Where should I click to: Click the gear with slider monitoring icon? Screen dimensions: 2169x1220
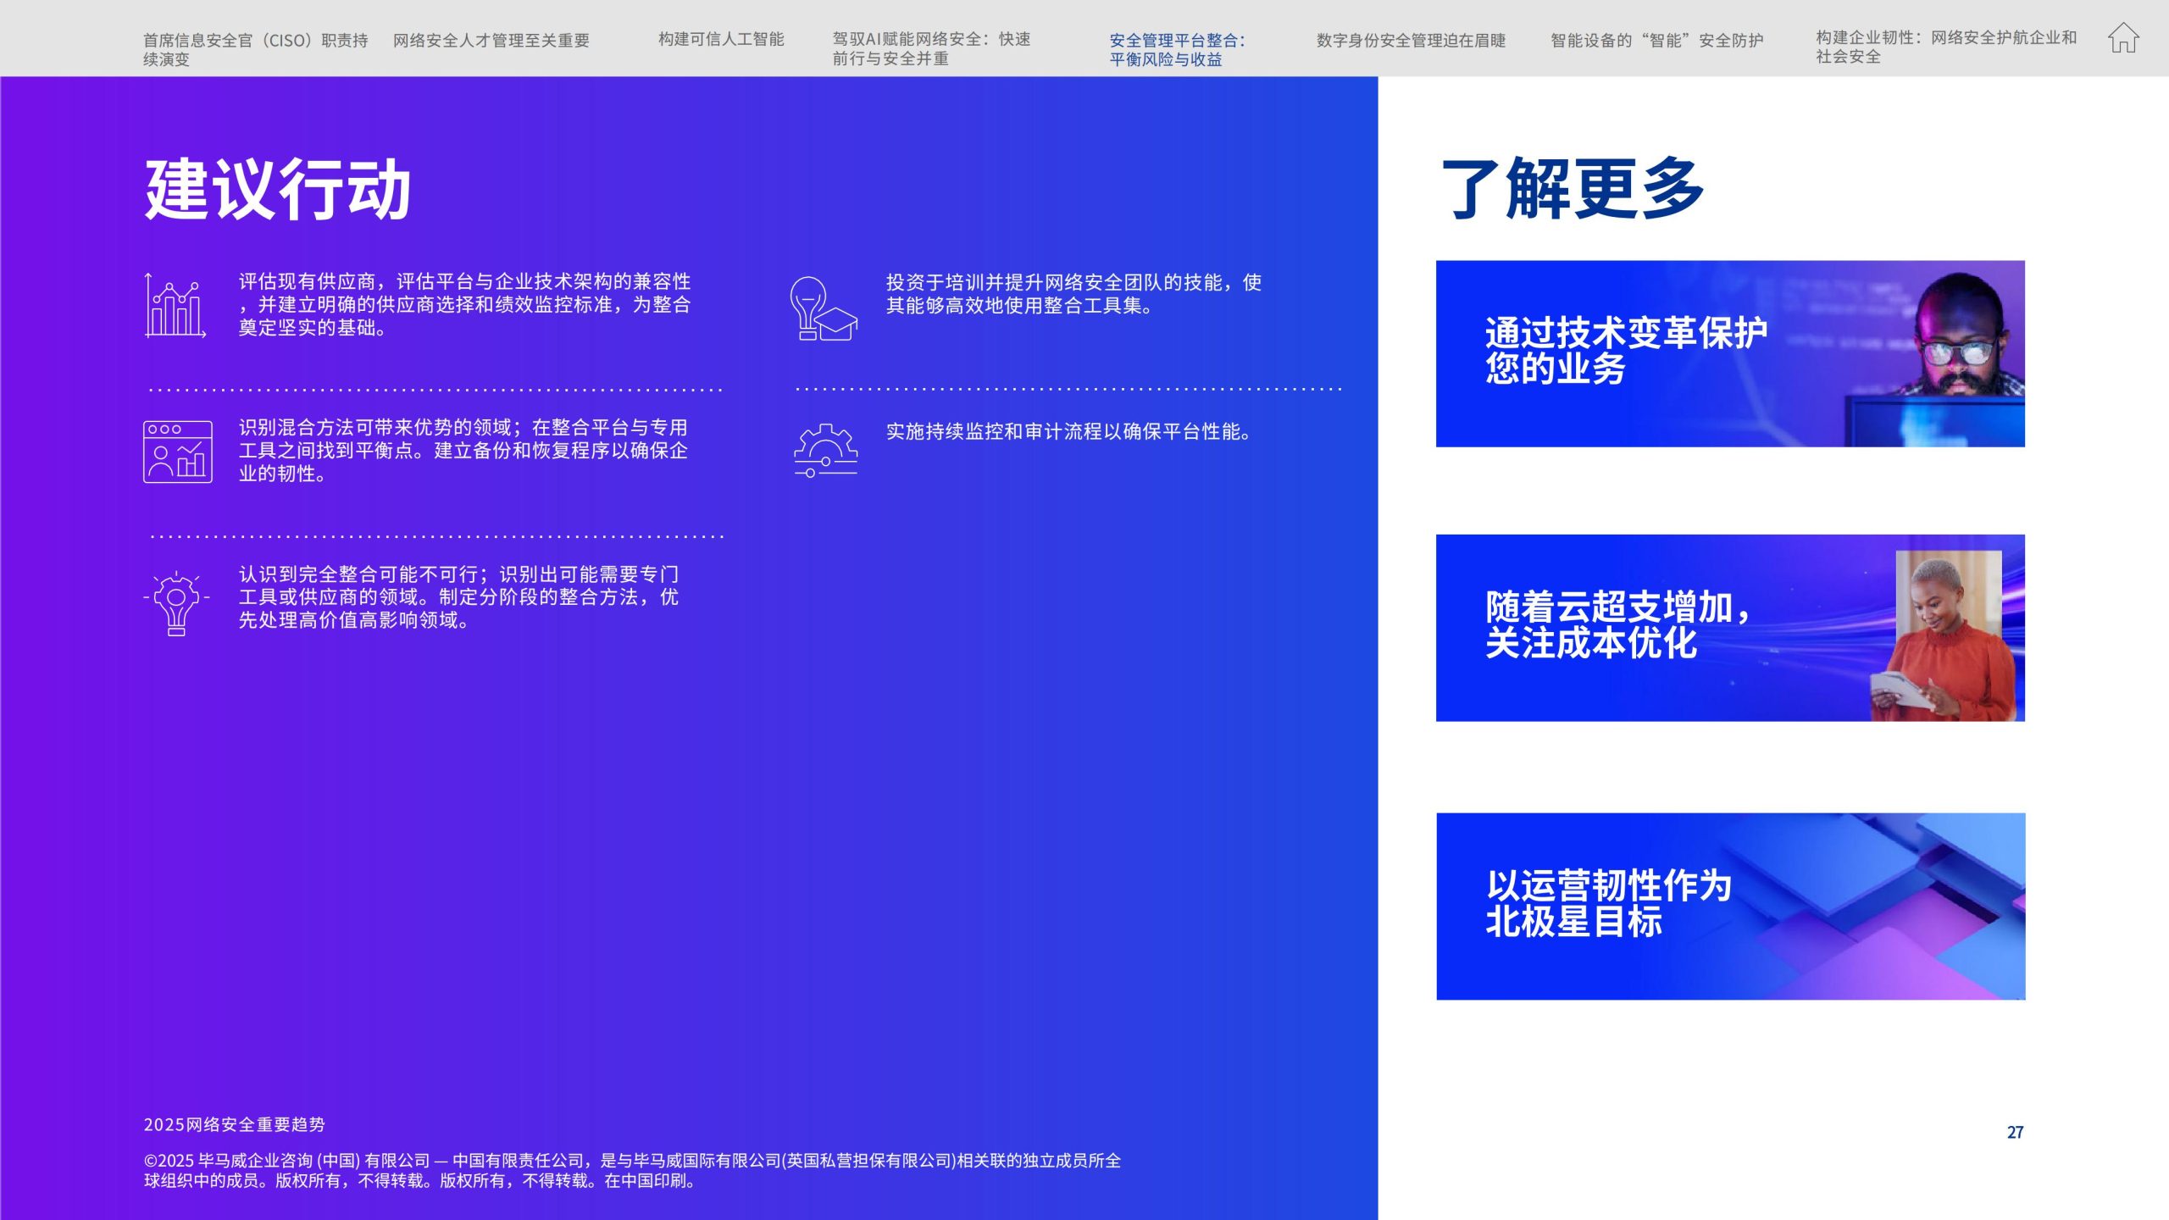[825, 451]
